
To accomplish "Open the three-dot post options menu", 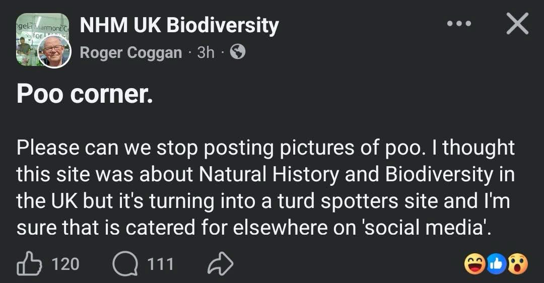I will (x=459, y=24).
